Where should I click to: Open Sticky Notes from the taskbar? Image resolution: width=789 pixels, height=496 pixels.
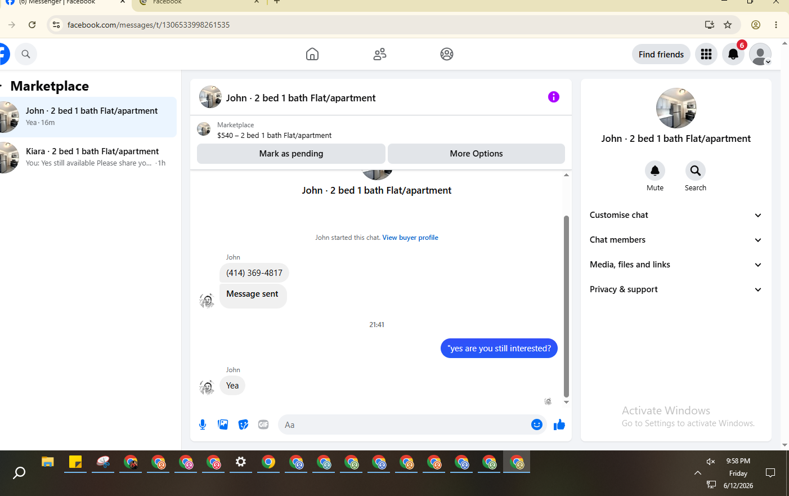pyautogui.click(x=75, y=463)
